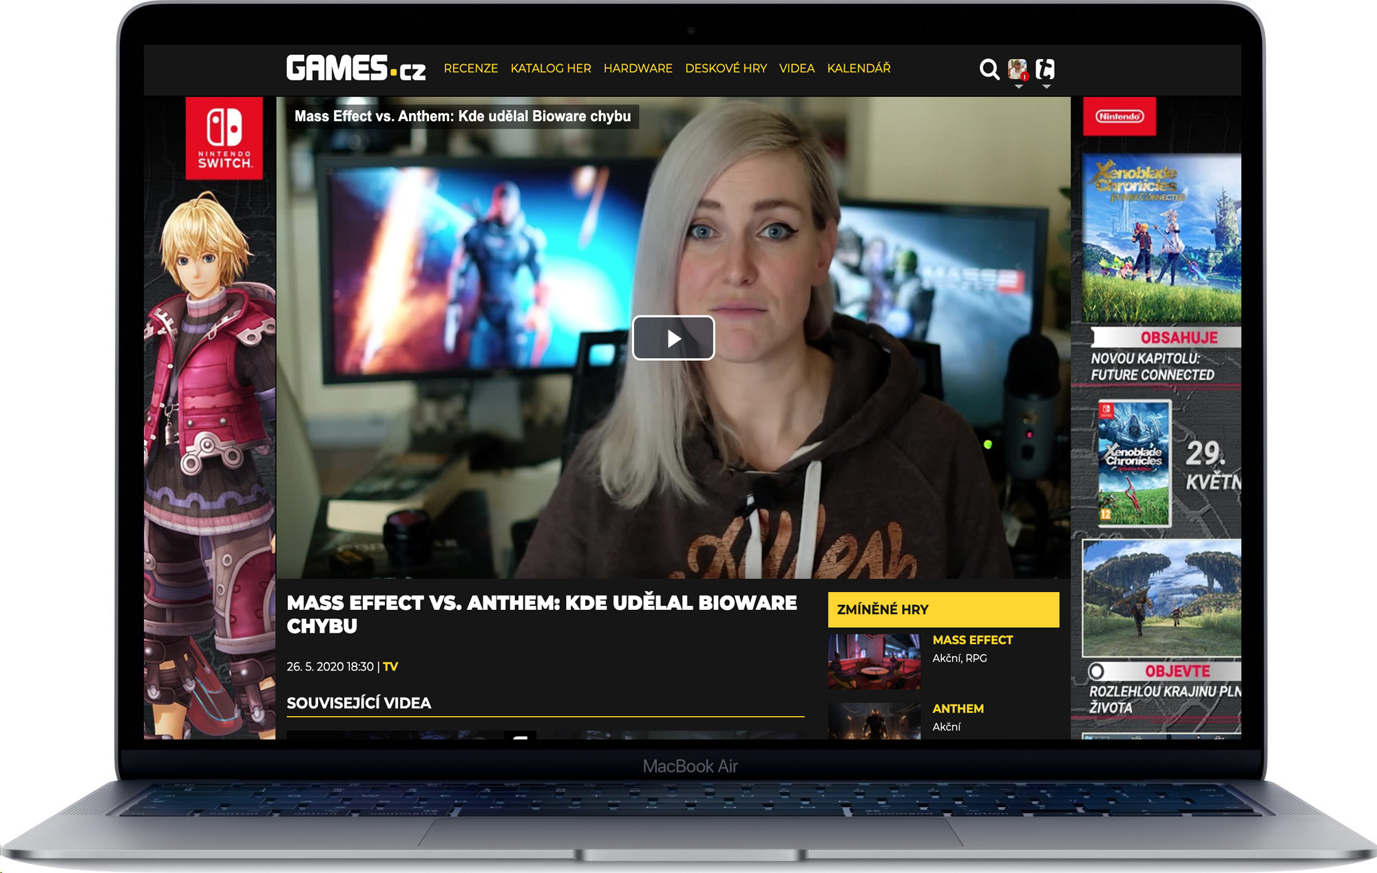Viewport: 1377px width, 873px height.
Task: Play the Mass Effect vs. Anthem video
Action: point(673,338)
